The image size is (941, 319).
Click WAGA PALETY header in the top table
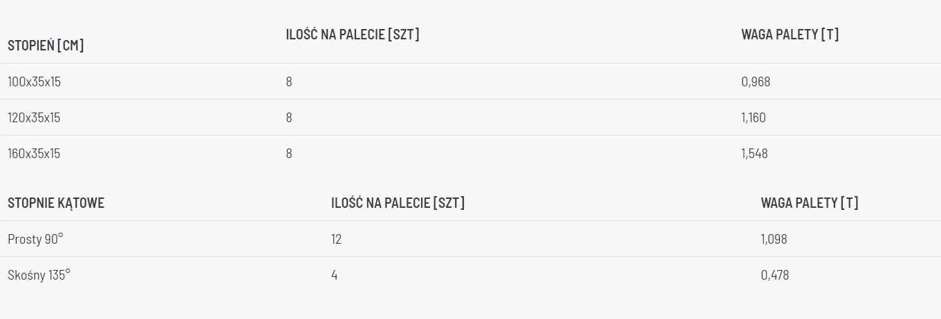pos(790,35)
